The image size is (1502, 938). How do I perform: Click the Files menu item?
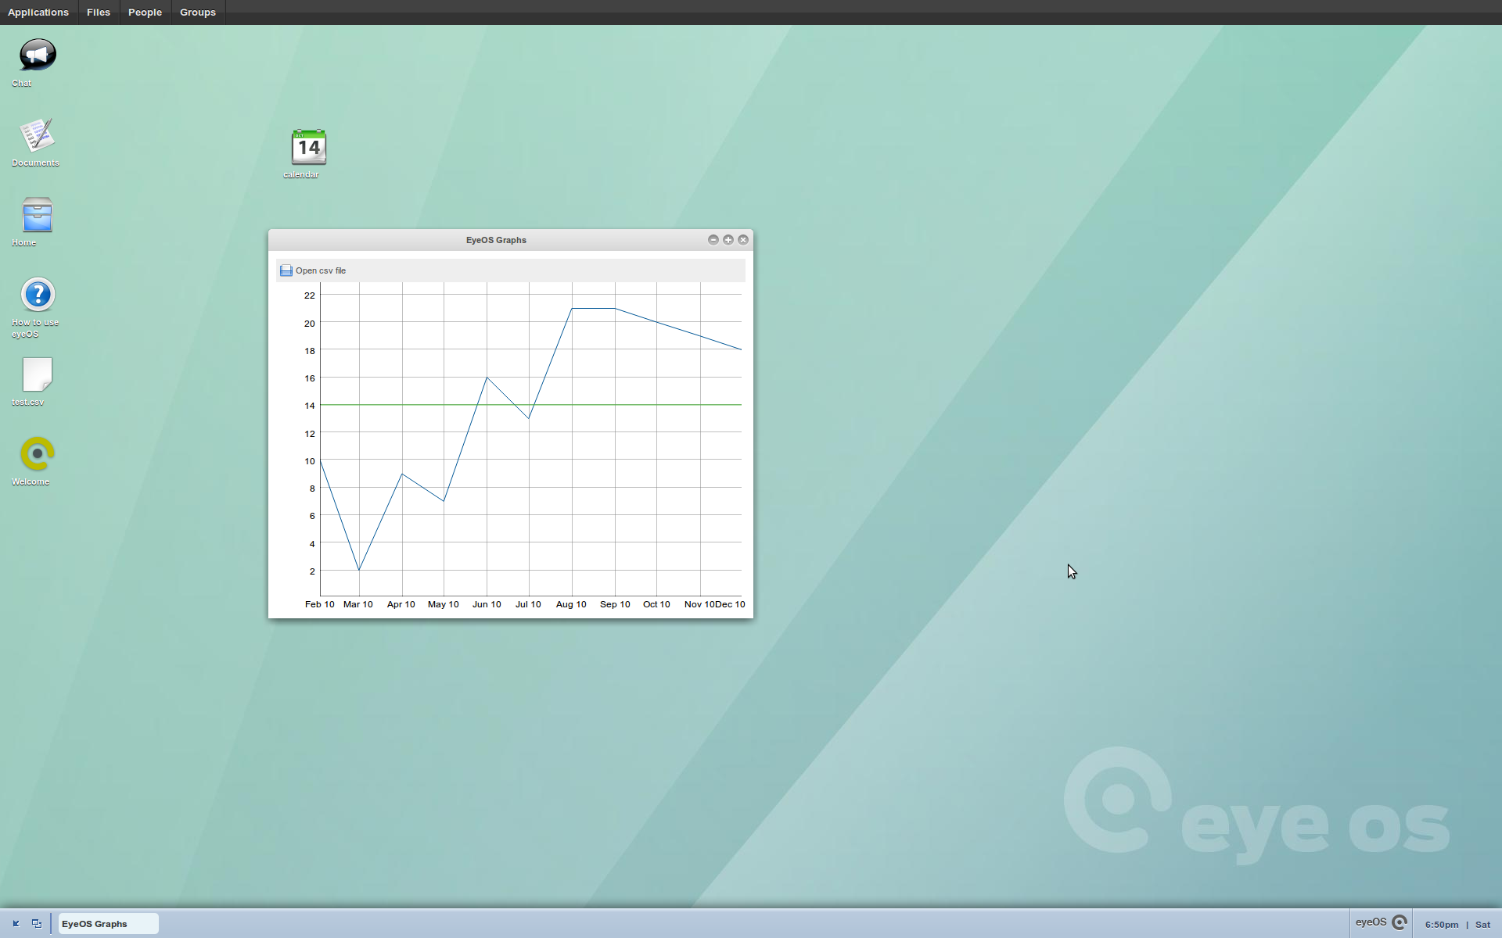(99, 12)
